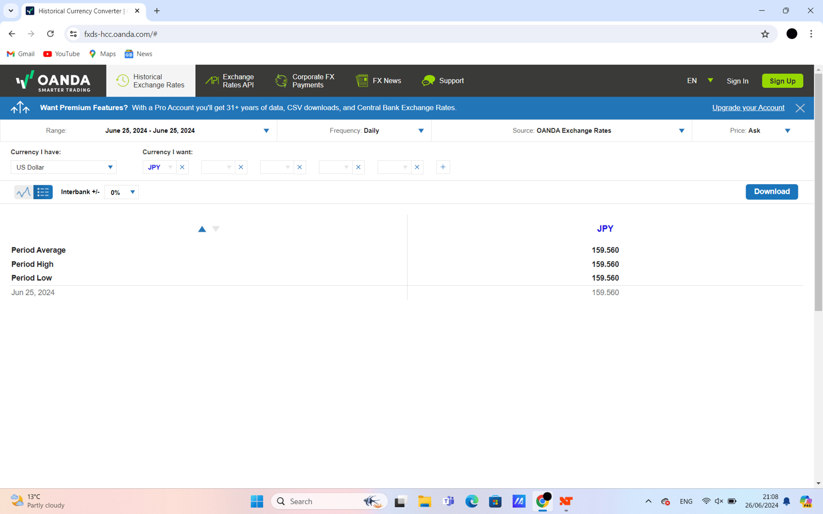Open Exchange Rates API tab

(229, 81)
